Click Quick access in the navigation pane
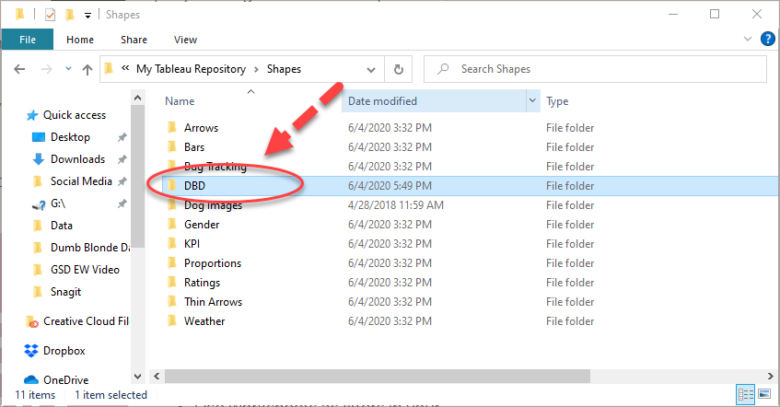 (x=75, y=115)
